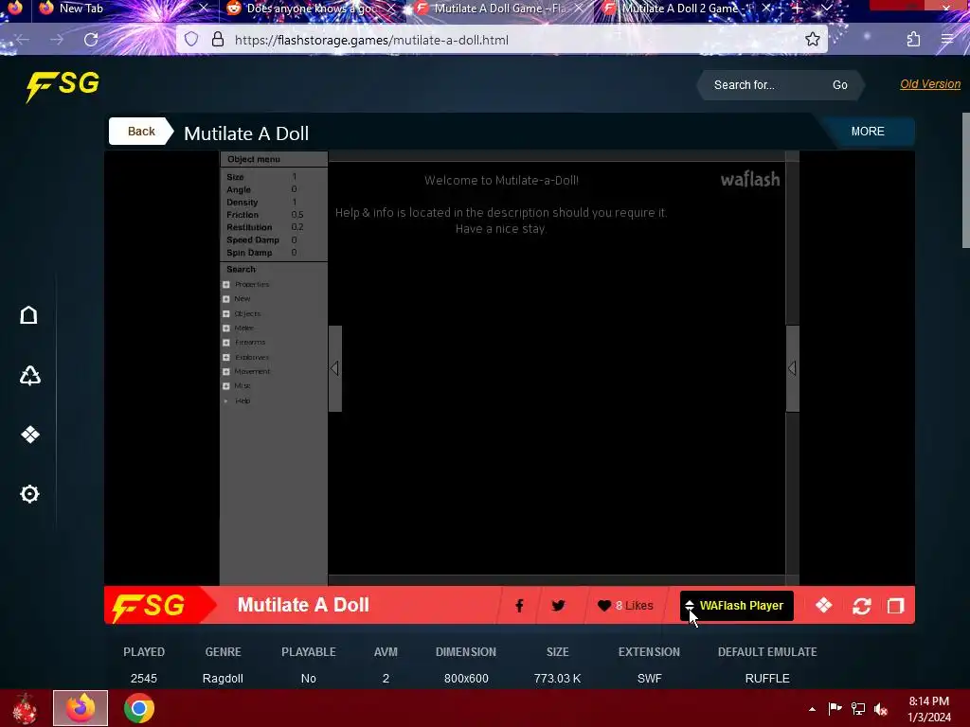Viewport: 970px width, 727px height.
Task: Click the Speed Damp property row
Action: [274, 239]
